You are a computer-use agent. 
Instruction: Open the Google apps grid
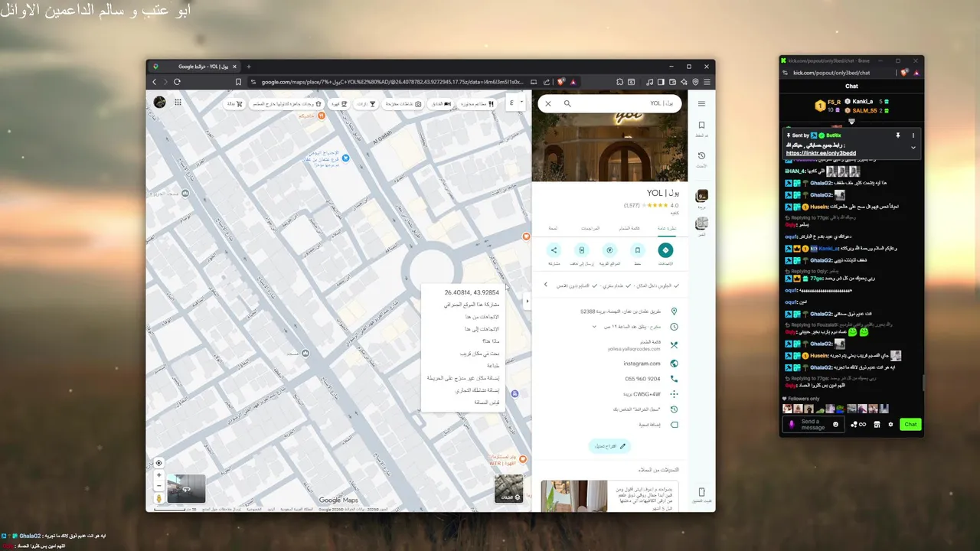pos(178,103)
